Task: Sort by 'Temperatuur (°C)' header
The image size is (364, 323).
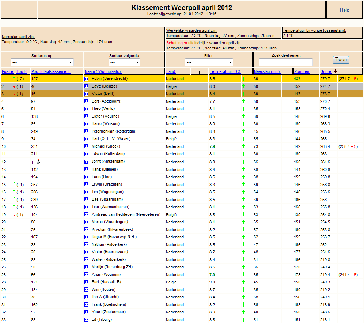Action: pos(225,71)
